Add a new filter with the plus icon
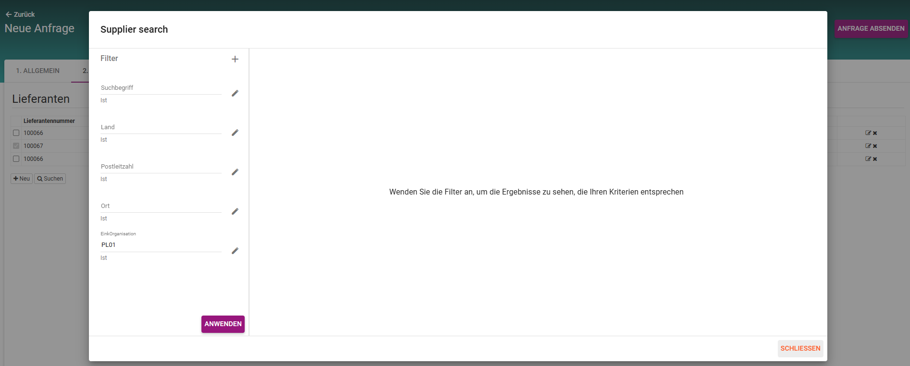The width and height of the screenshot is (910, 366). (x=235, y=59)
